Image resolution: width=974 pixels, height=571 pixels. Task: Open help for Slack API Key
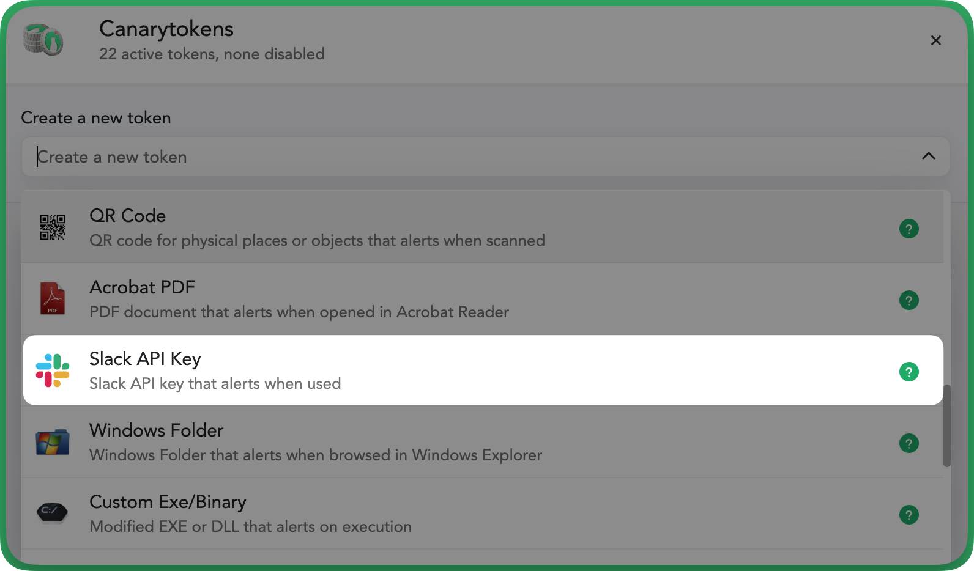[x=909, y=372]
